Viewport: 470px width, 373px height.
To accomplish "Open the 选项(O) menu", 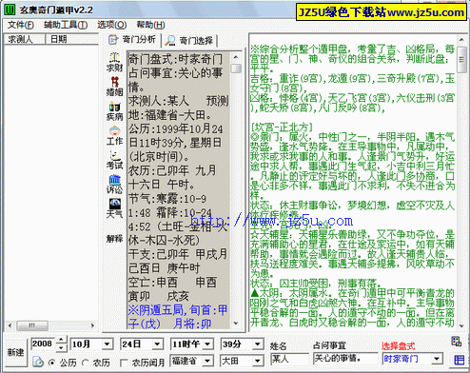I will pyautogui.click(x=112, y=25).
